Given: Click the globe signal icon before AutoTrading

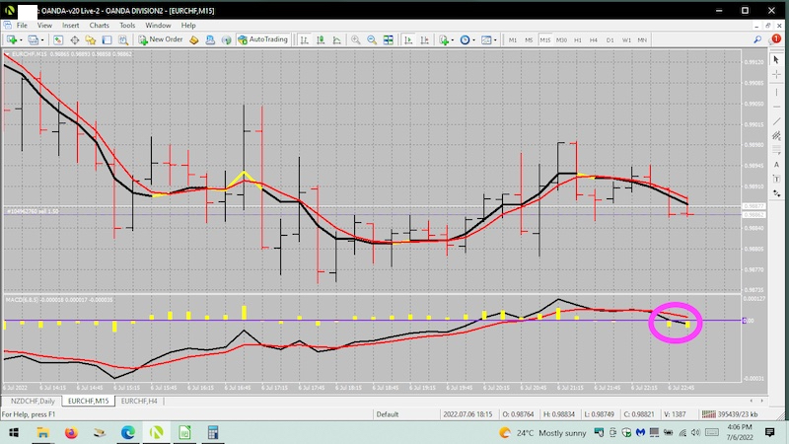Looking at the screenshot, I should coord(227,39).
